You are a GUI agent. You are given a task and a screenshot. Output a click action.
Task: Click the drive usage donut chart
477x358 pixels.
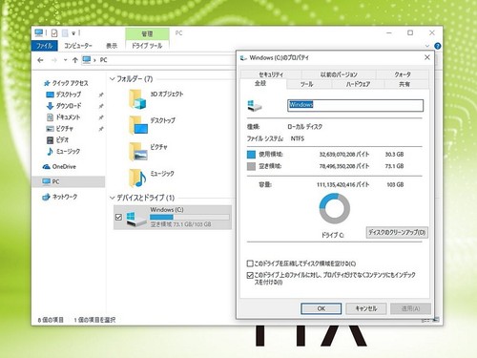(x=335, y=208)
